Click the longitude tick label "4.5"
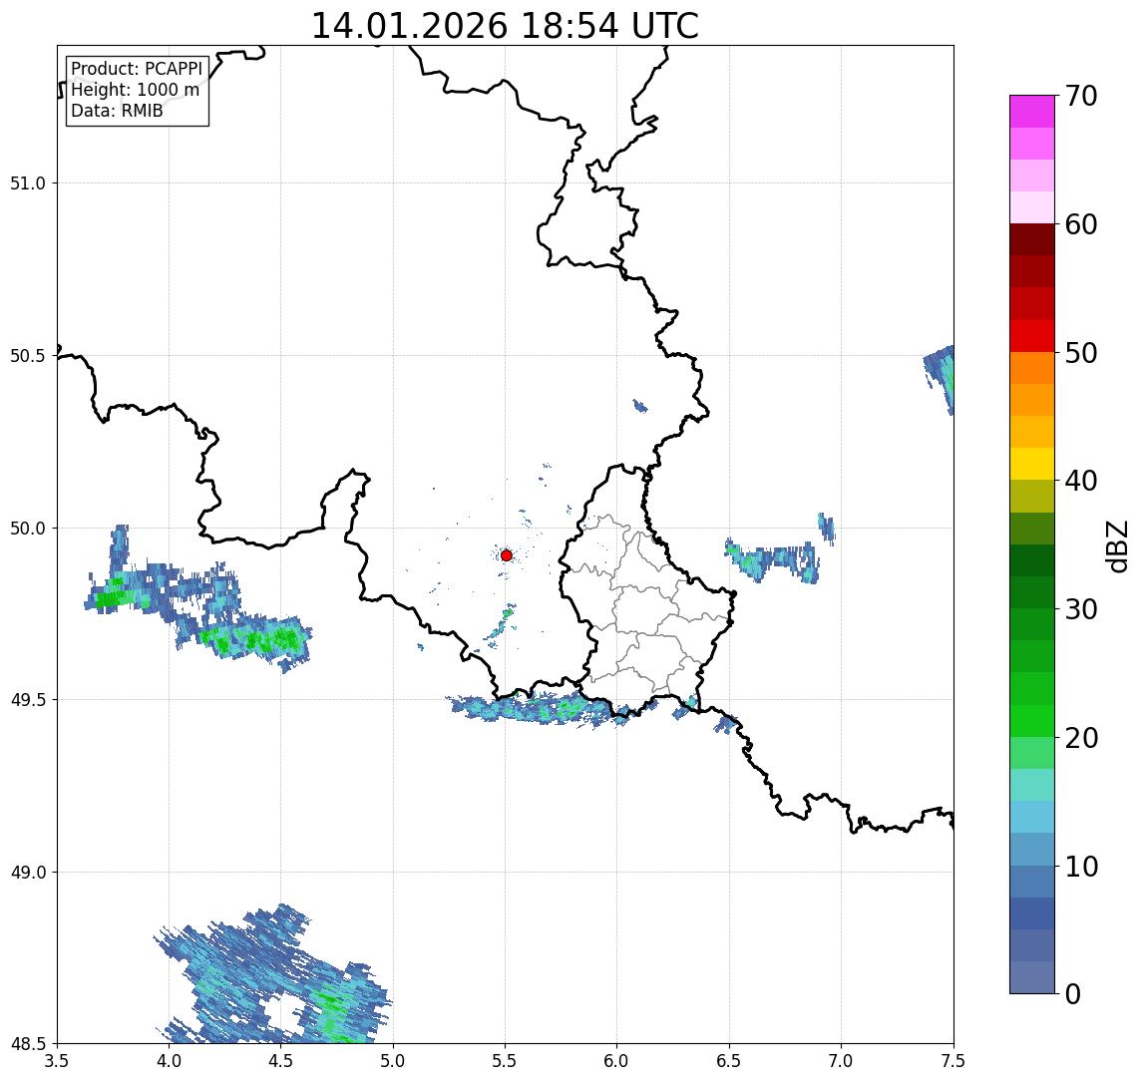This screenshot has height=1081, width=1142. click(281, 1061)
